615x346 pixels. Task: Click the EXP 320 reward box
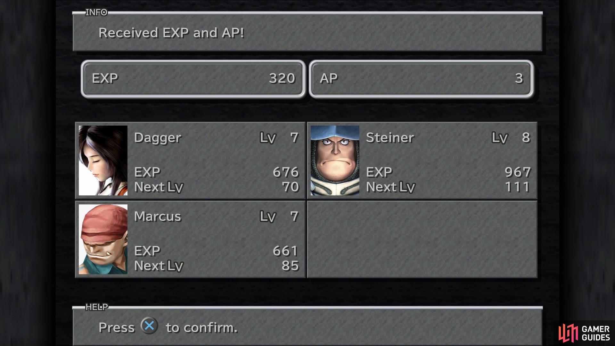point(193,79)
